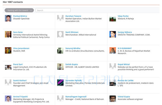This screenshot has height=105, width=162.
Task: Click Vishal Gupta's profile photo
Action: click(113, 99)
